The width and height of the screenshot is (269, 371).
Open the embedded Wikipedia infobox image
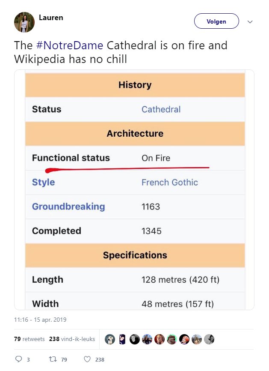[x=134, y=190]
